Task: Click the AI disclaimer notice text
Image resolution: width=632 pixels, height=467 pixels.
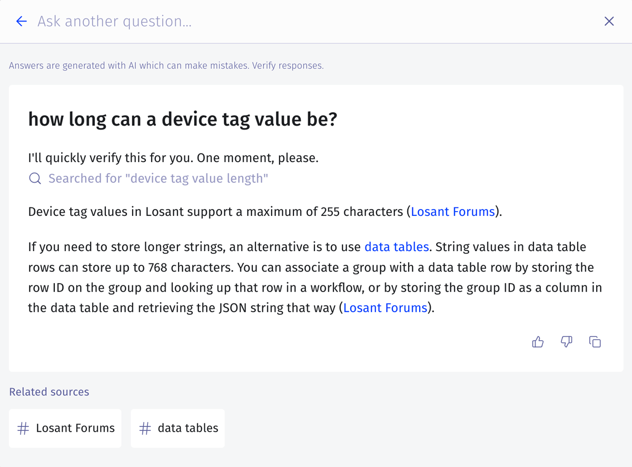Action: [x=166, y=65]
